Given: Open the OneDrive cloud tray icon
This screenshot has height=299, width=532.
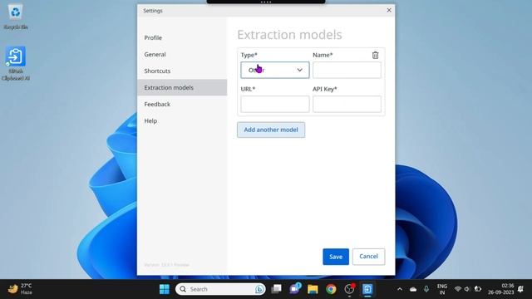Looking at the screenshot, I should point(413,289).
